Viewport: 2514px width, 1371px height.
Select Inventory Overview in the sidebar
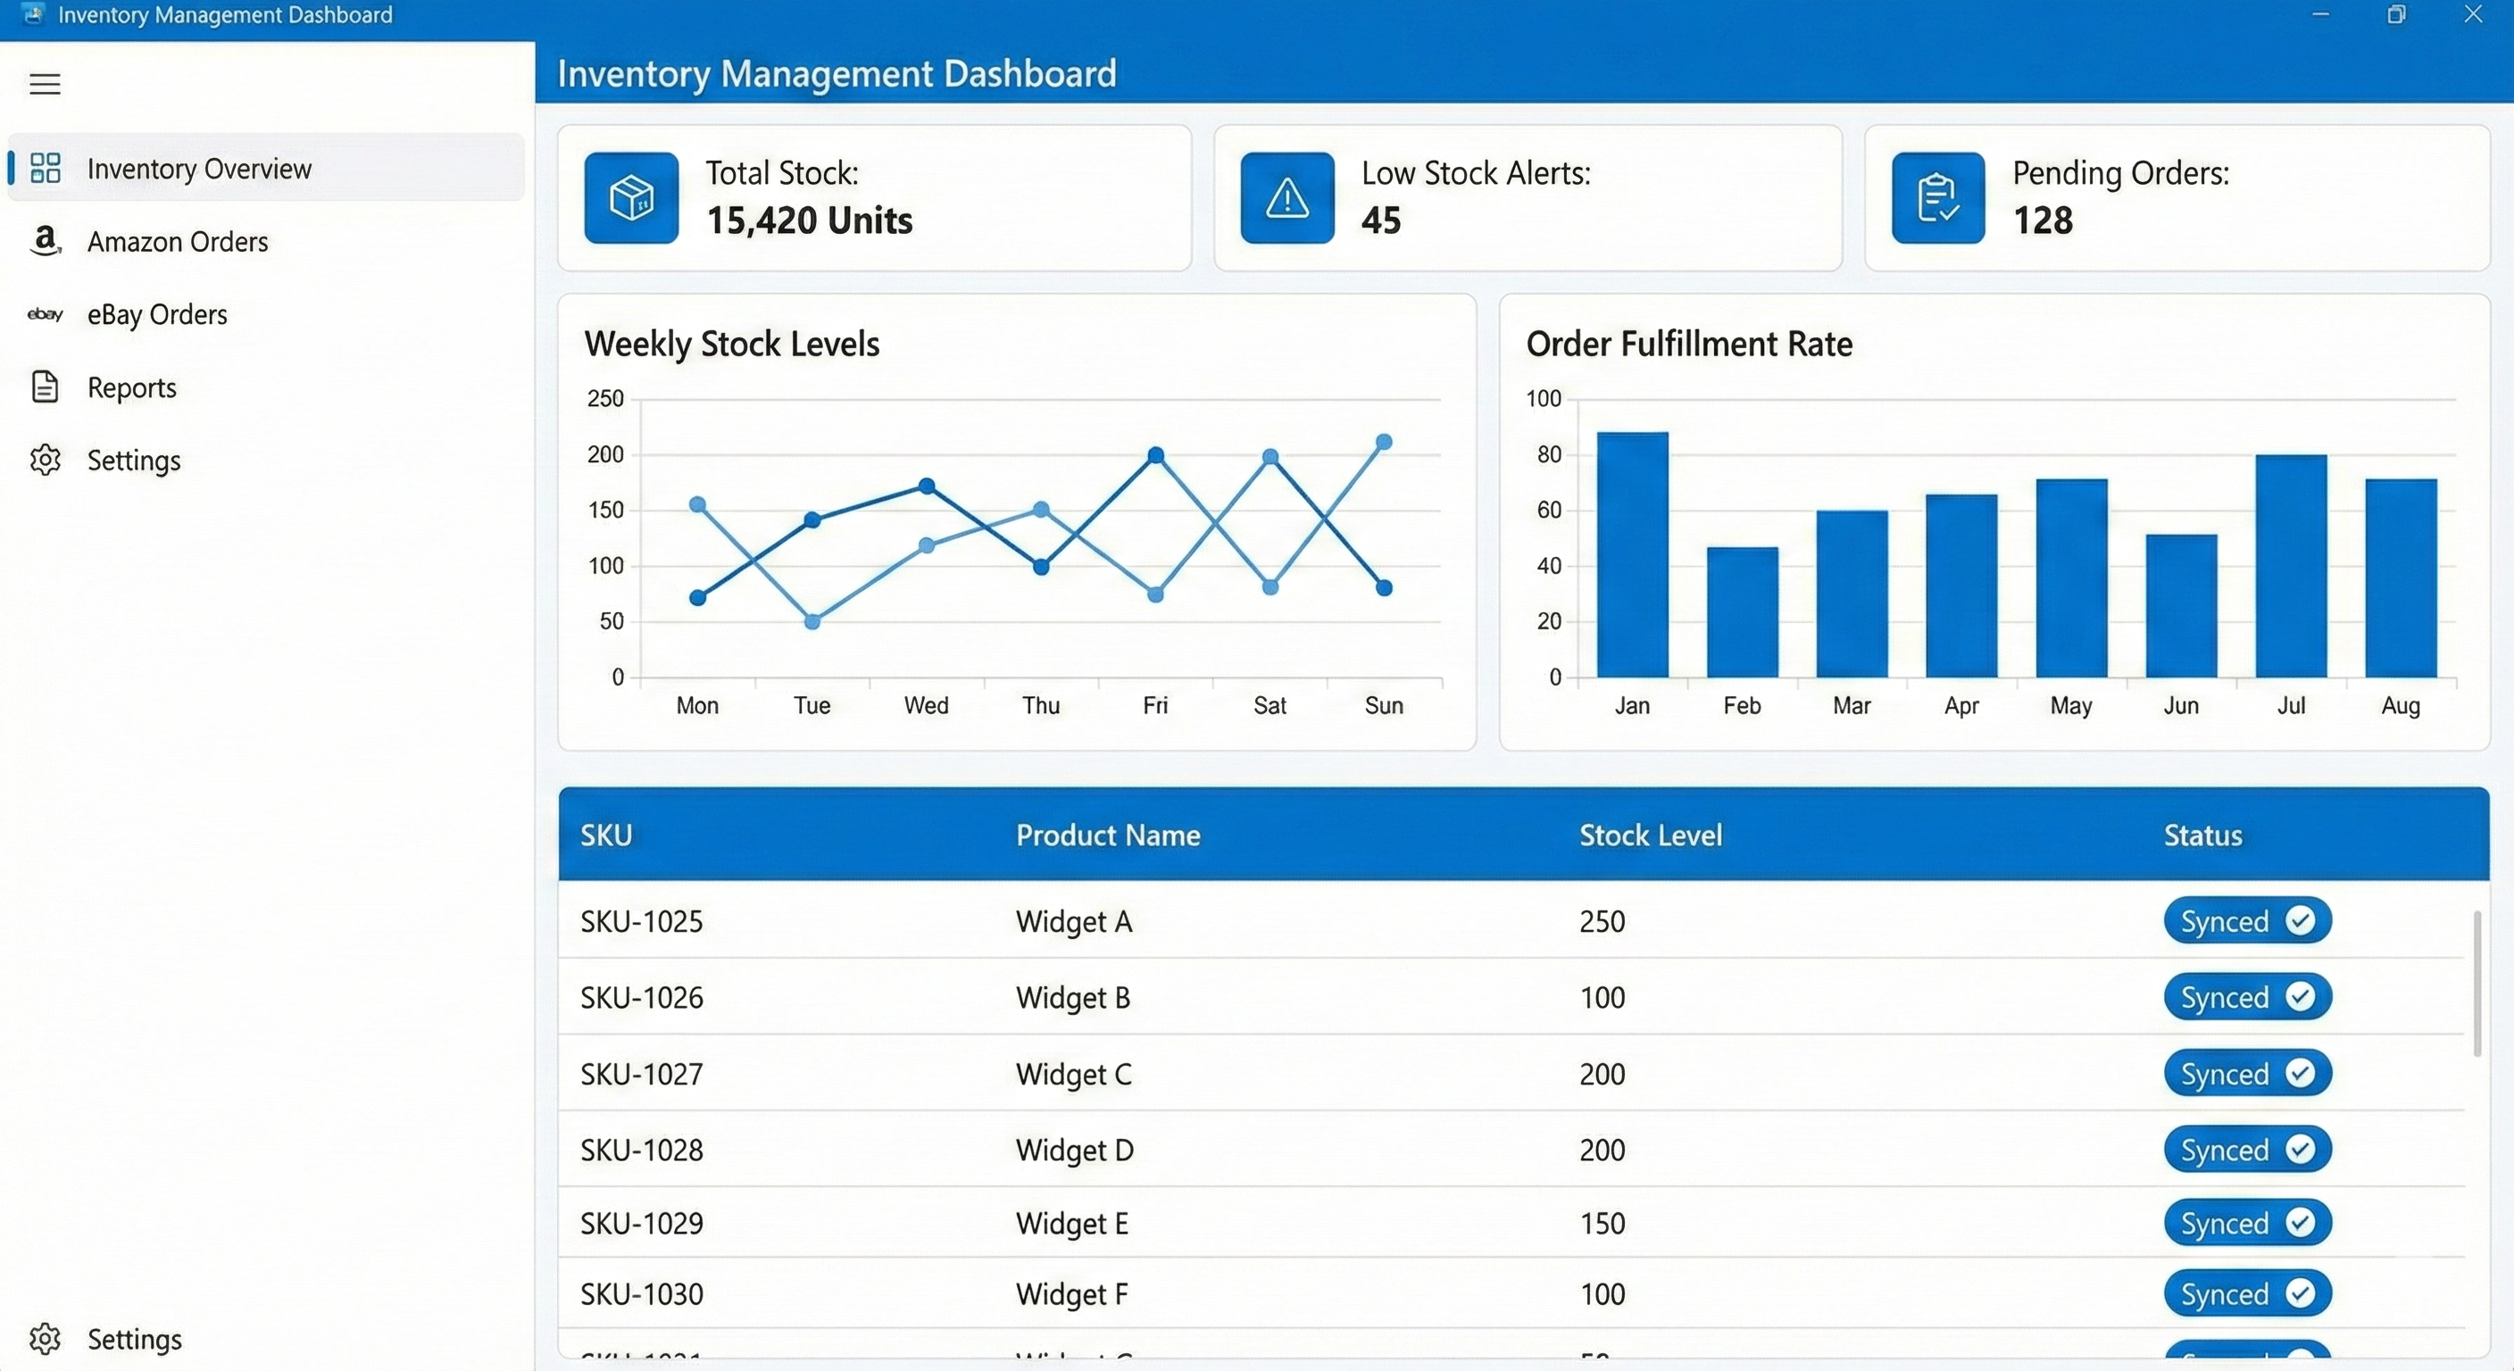click(x=198, y=168)
